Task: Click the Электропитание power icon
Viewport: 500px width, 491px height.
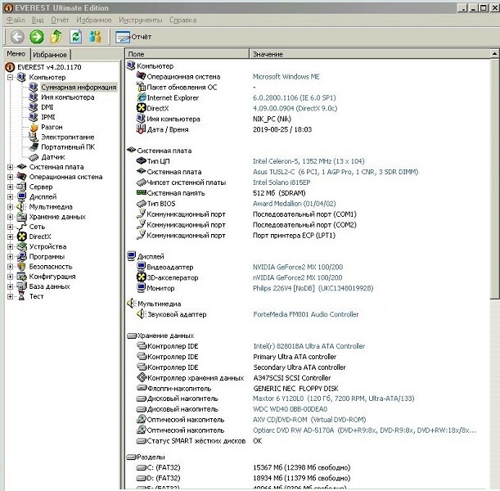Action: (x=34, y=137)
